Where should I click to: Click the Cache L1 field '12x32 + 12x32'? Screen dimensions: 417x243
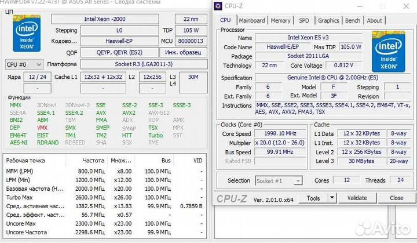coord(103,77)
